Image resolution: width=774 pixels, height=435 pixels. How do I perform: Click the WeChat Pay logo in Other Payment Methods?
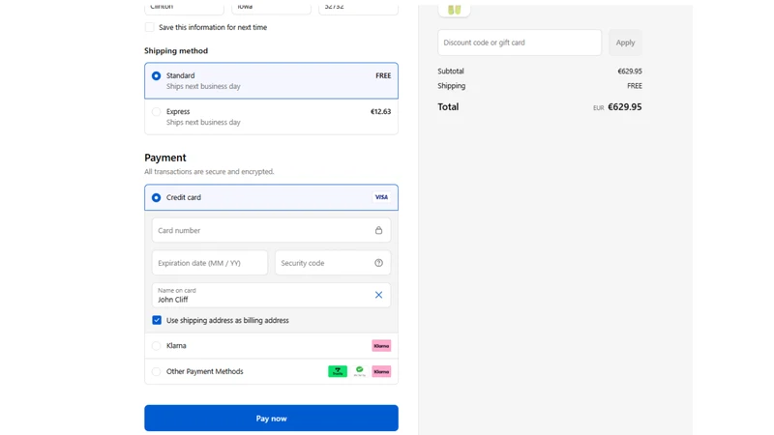pyautogui.click(x=359, y=371)
